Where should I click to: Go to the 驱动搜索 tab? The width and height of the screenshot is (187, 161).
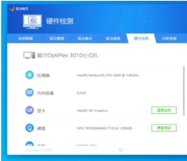coord(113,39)
